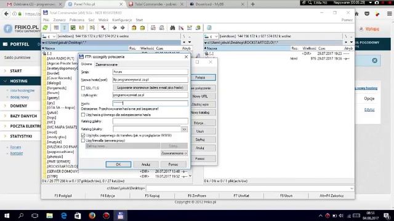Click the notepad toolbar icon
This screenshot has height=221, width=394.
coord(209,28)
